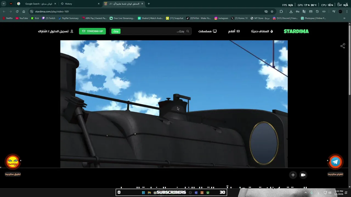Click the video camera button below video
Screen dimensions: 351x197
(303, 175)
